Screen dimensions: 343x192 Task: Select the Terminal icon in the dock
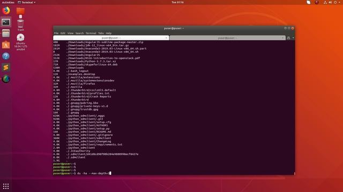6,22
